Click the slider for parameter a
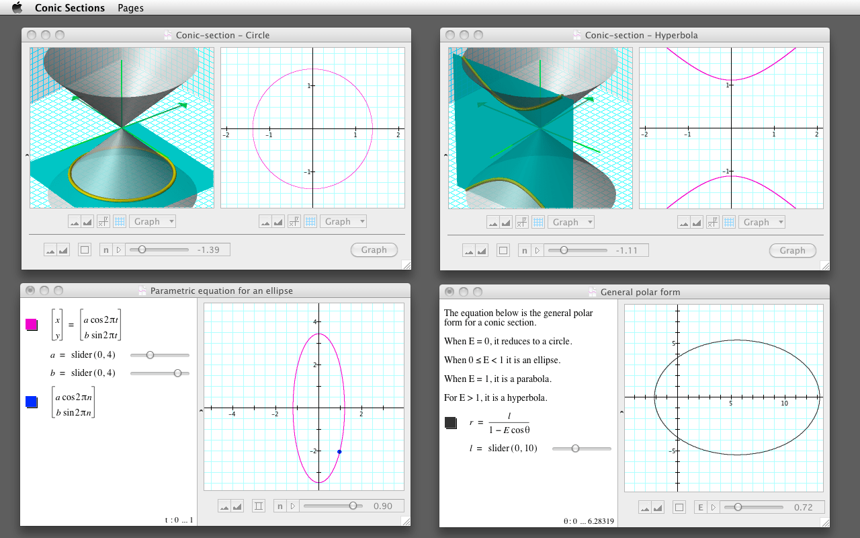The height and width of the screenshot is (538, 860). (160, 354)
